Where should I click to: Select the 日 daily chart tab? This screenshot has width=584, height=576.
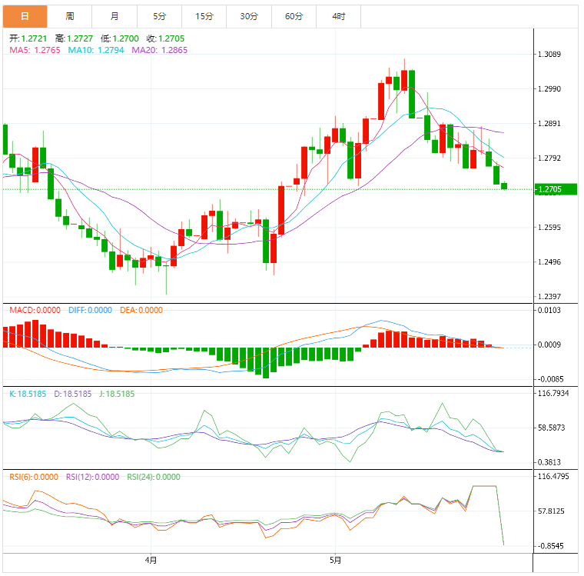tap(25, 16)
